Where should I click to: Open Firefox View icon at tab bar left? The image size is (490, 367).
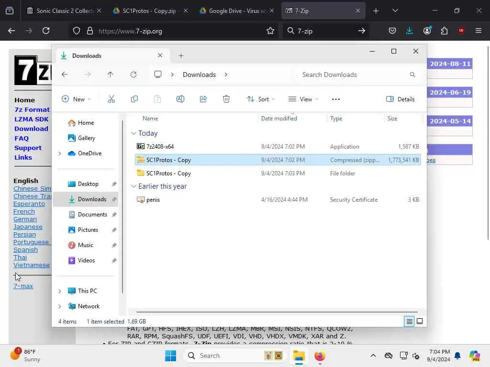click(10, 11)
